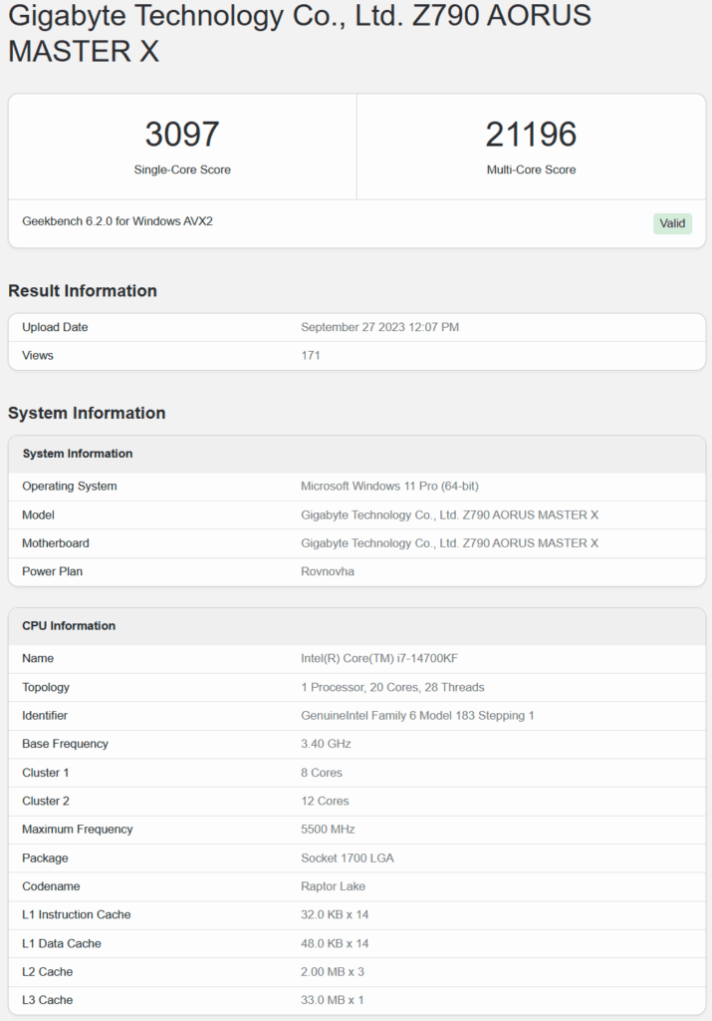Click the Motherboard row value
The width and height of the screenshot is (712, 1021).
pyautogui.click(x=449, y=543)
